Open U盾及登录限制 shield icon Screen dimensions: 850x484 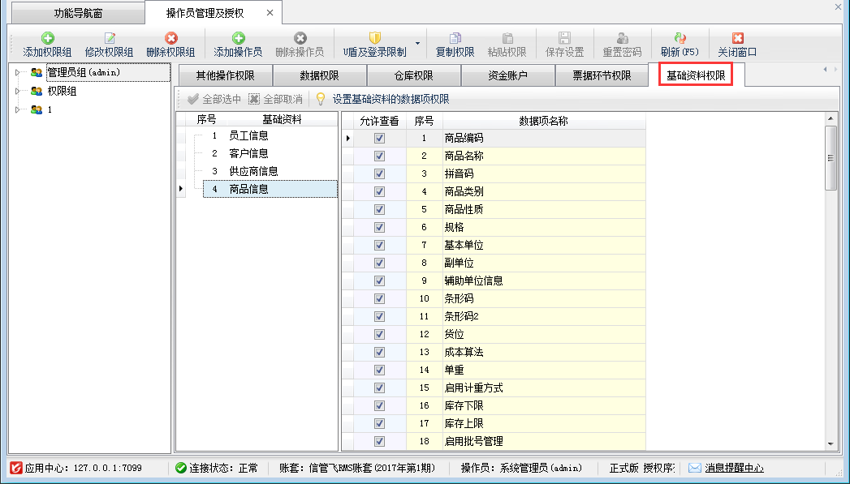[374, 38]
